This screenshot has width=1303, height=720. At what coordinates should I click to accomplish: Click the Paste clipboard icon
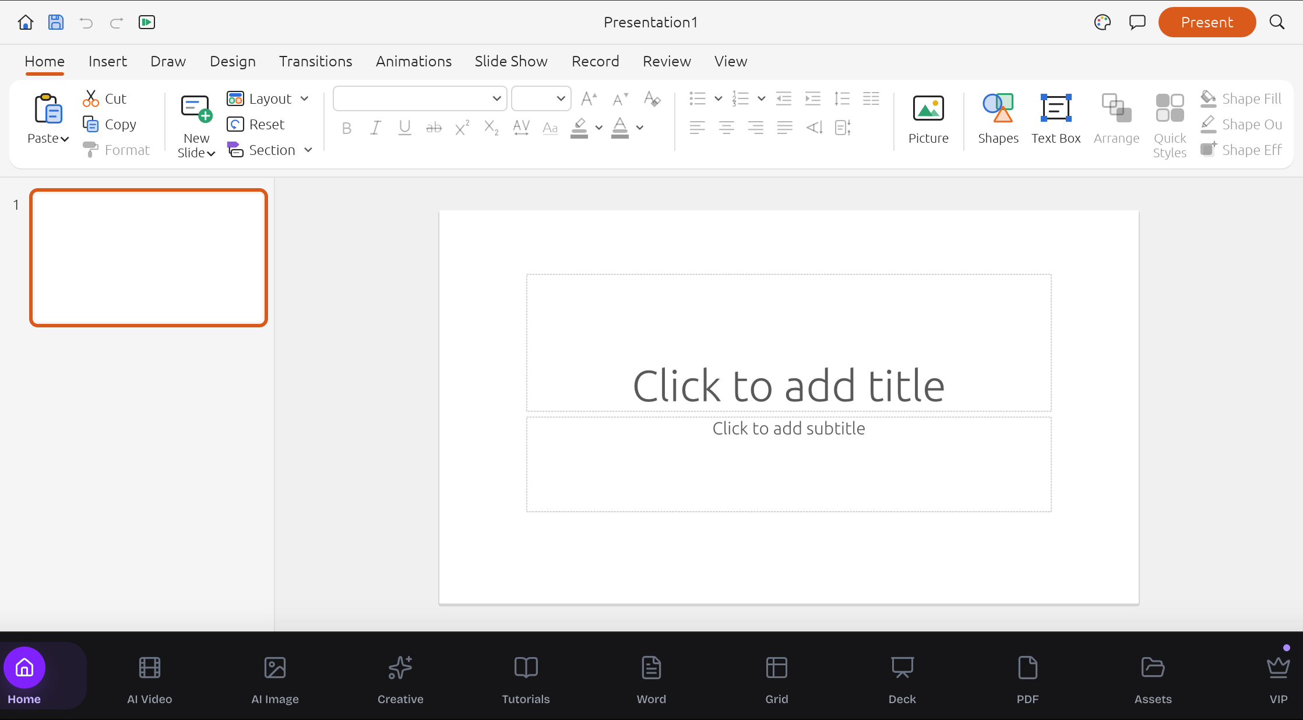tap(48, 108)
